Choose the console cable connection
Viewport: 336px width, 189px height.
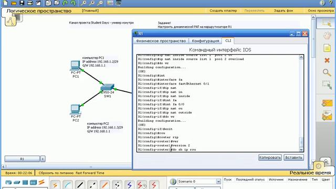pyautogui.click(x=68, y=185)
